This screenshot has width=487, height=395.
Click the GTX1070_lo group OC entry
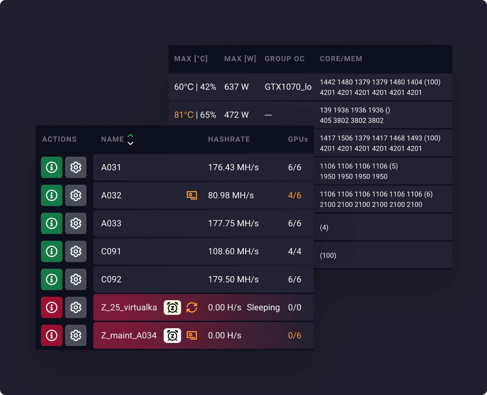click(x=288, y=87)
